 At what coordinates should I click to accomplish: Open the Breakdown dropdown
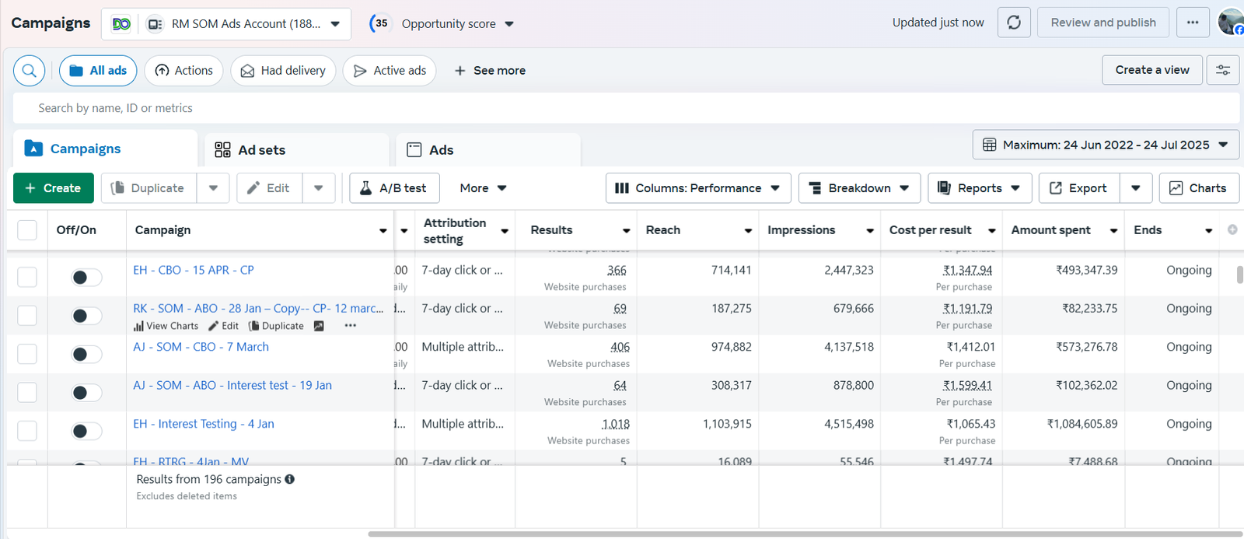pos(859,188)
